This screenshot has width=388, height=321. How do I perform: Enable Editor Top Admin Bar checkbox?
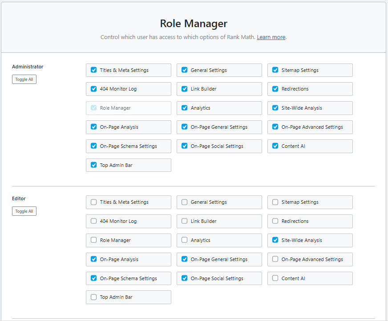[93, 297]
